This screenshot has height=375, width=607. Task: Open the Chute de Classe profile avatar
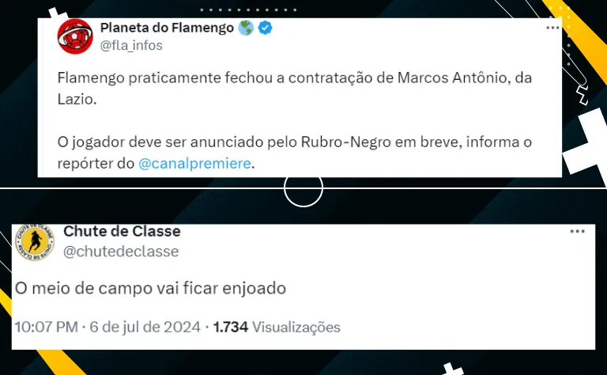tap(35, 242)
